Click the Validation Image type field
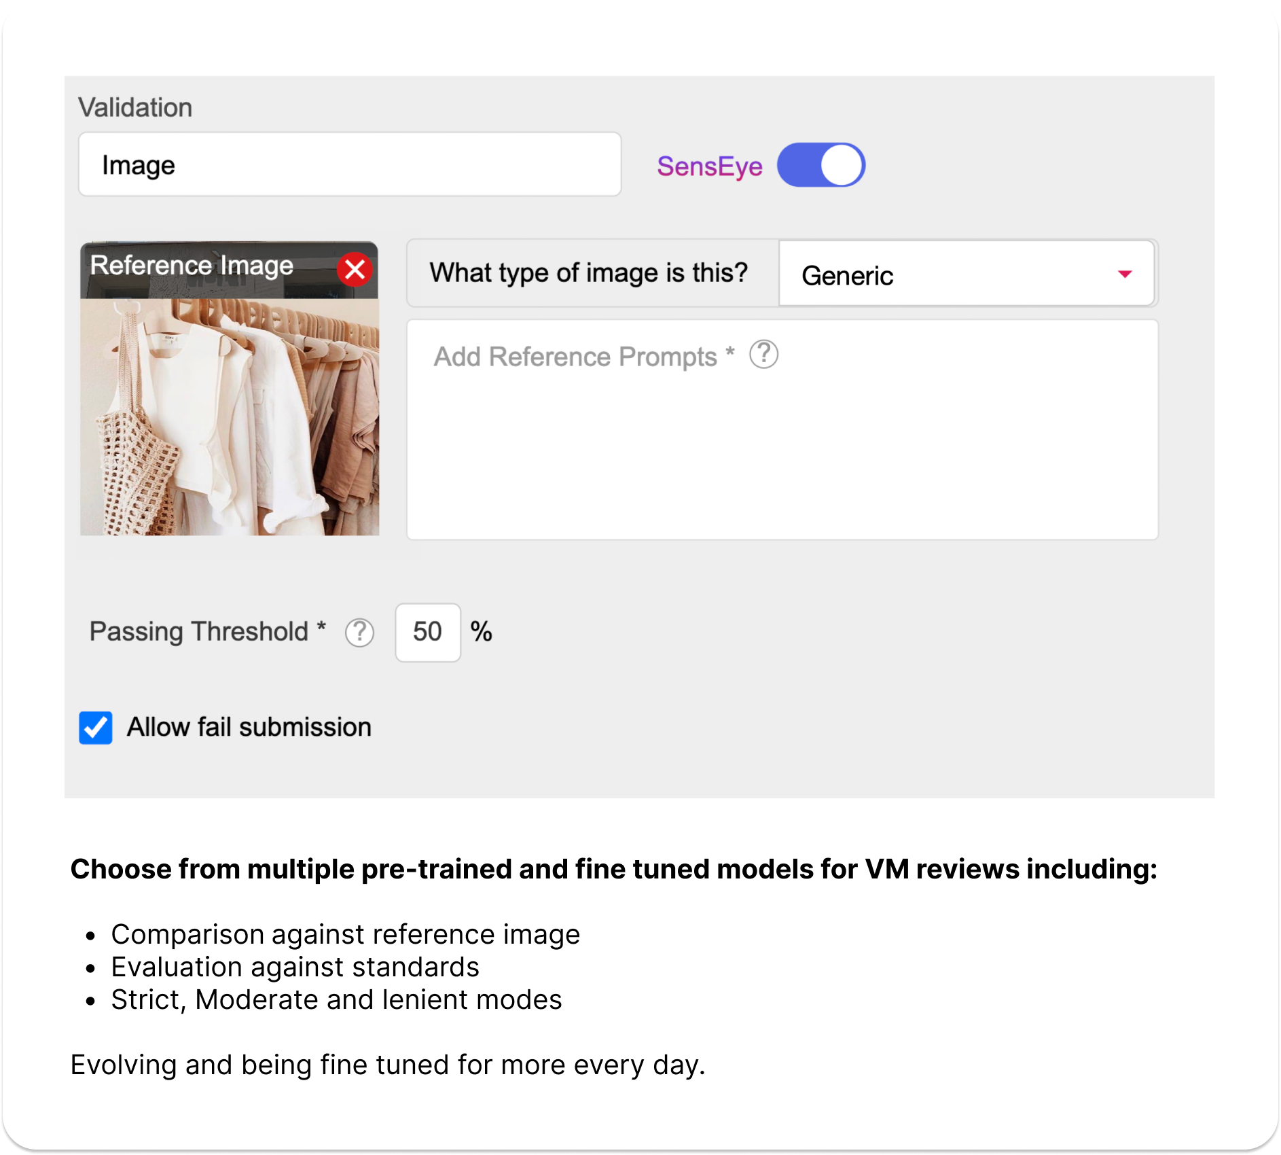The height and width of the screenshot is (1155, 1281). pyautogui.click(x=350, y=165)
